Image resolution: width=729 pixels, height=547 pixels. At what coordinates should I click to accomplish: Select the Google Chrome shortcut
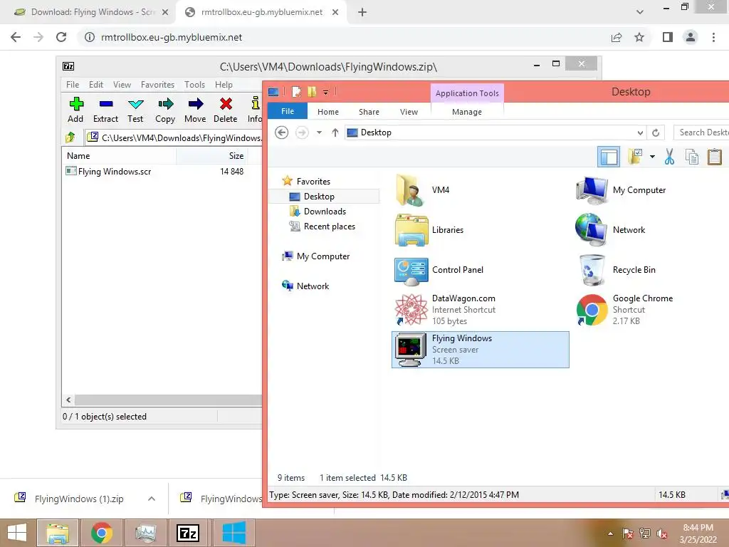click(624, 310)
